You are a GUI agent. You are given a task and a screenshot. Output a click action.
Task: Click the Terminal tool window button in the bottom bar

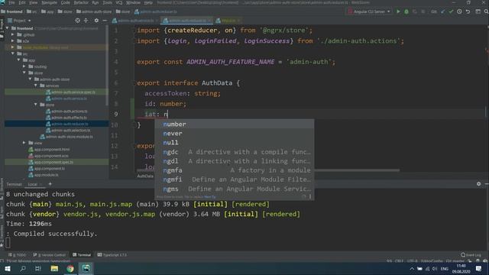(x=82, y=254)
